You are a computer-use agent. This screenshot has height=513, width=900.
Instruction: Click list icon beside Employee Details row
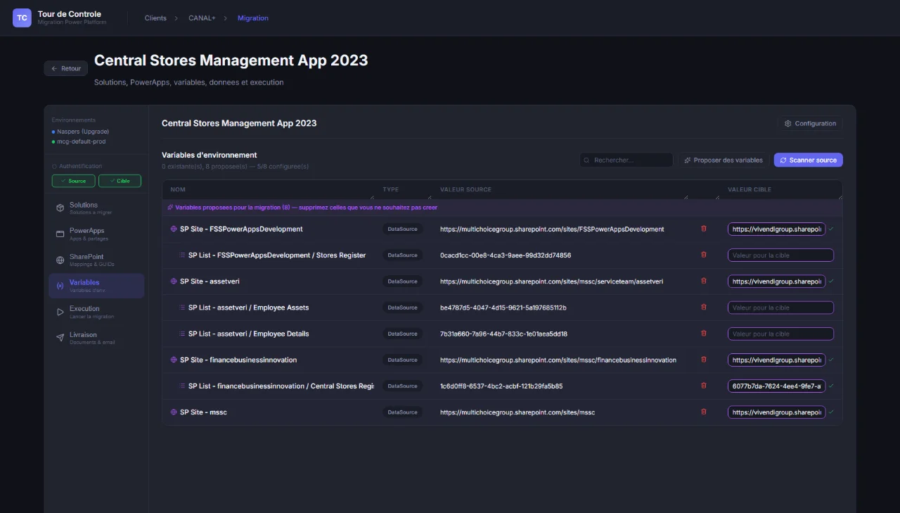(182, 334)
